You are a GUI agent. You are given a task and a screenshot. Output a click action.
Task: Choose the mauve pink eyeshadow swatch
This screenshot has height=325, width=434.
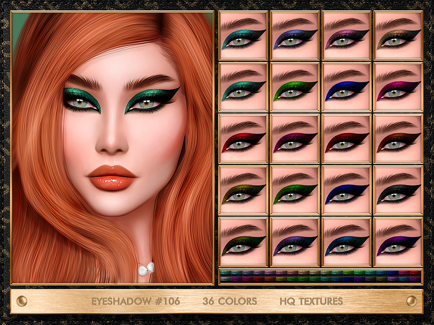tap(346, 35)
